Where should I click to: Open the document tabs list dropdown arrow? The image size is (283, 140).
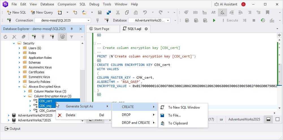tap(277, 29)
